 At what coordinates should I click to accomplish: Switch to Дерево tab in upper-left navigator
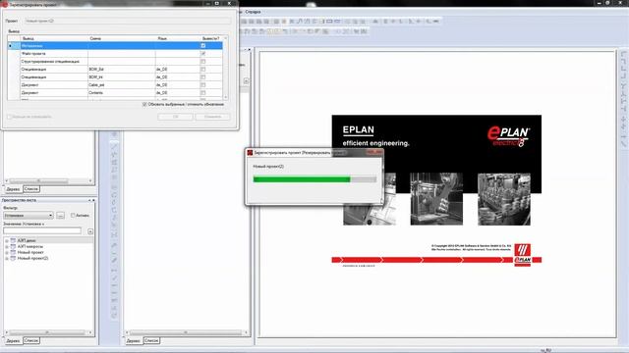[x=13, y=189]
